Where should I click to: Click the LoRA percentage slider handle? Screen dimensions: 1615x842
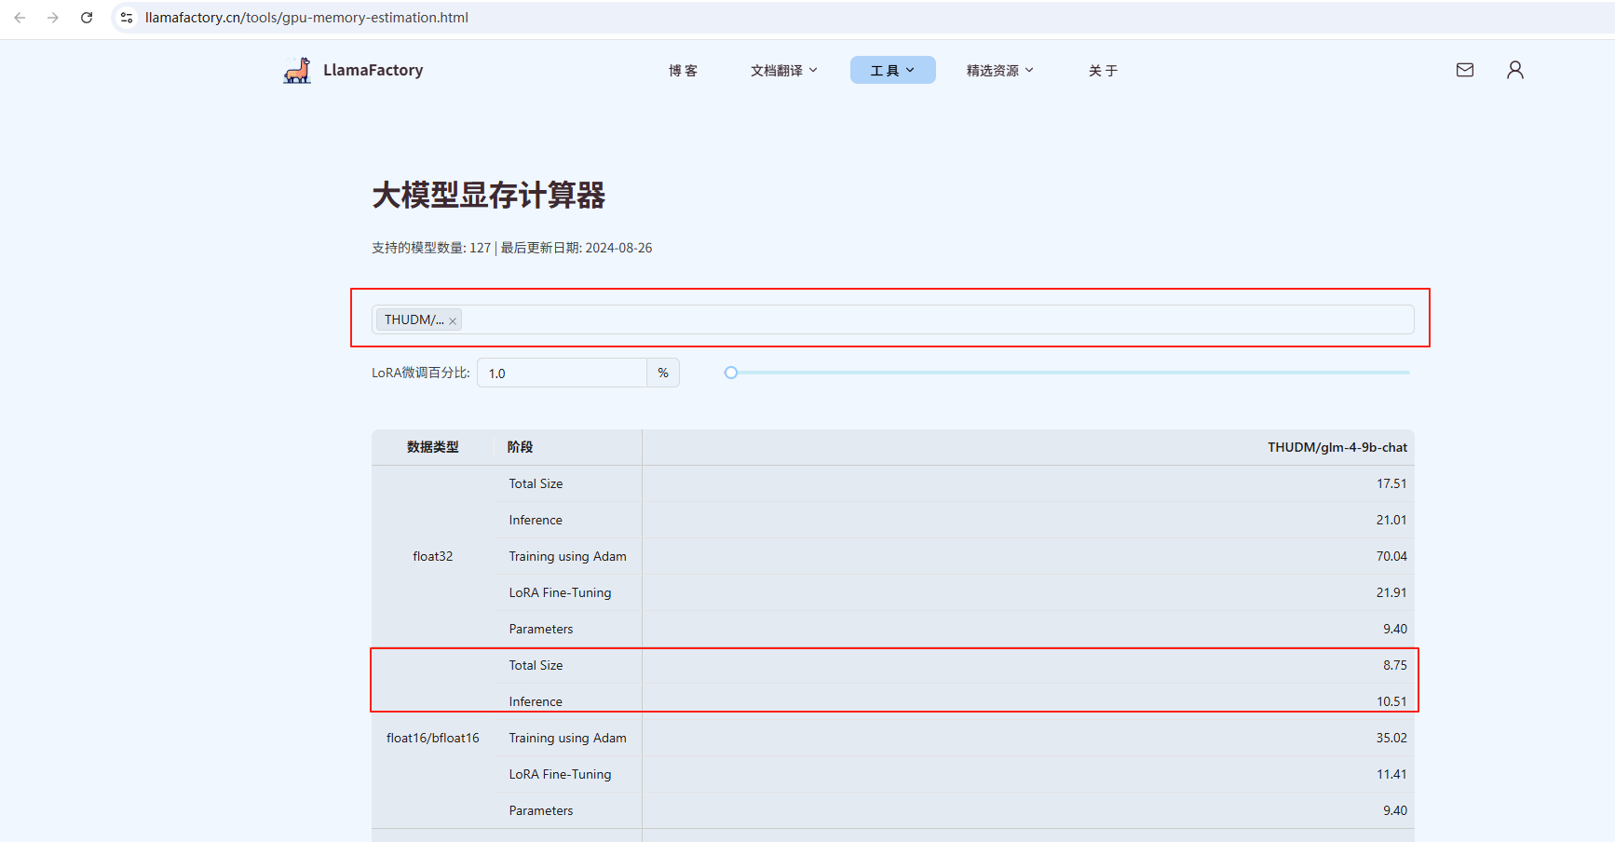pos(731,373)
